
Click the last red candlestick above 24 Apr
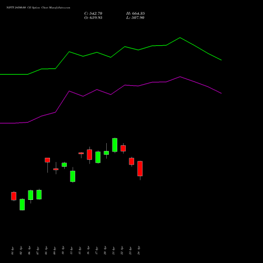coord(140,168)
